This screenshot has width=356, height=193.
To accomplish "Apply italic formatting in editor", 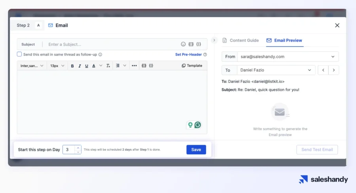I will (x=80, y=66).
